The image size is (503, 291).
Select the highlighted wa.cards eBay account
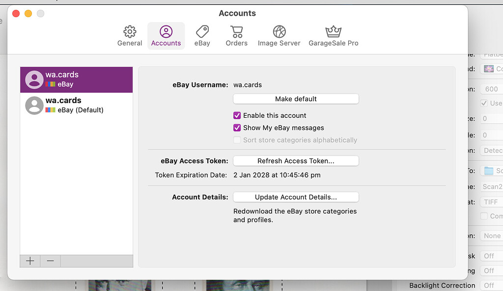coord(76,80)
